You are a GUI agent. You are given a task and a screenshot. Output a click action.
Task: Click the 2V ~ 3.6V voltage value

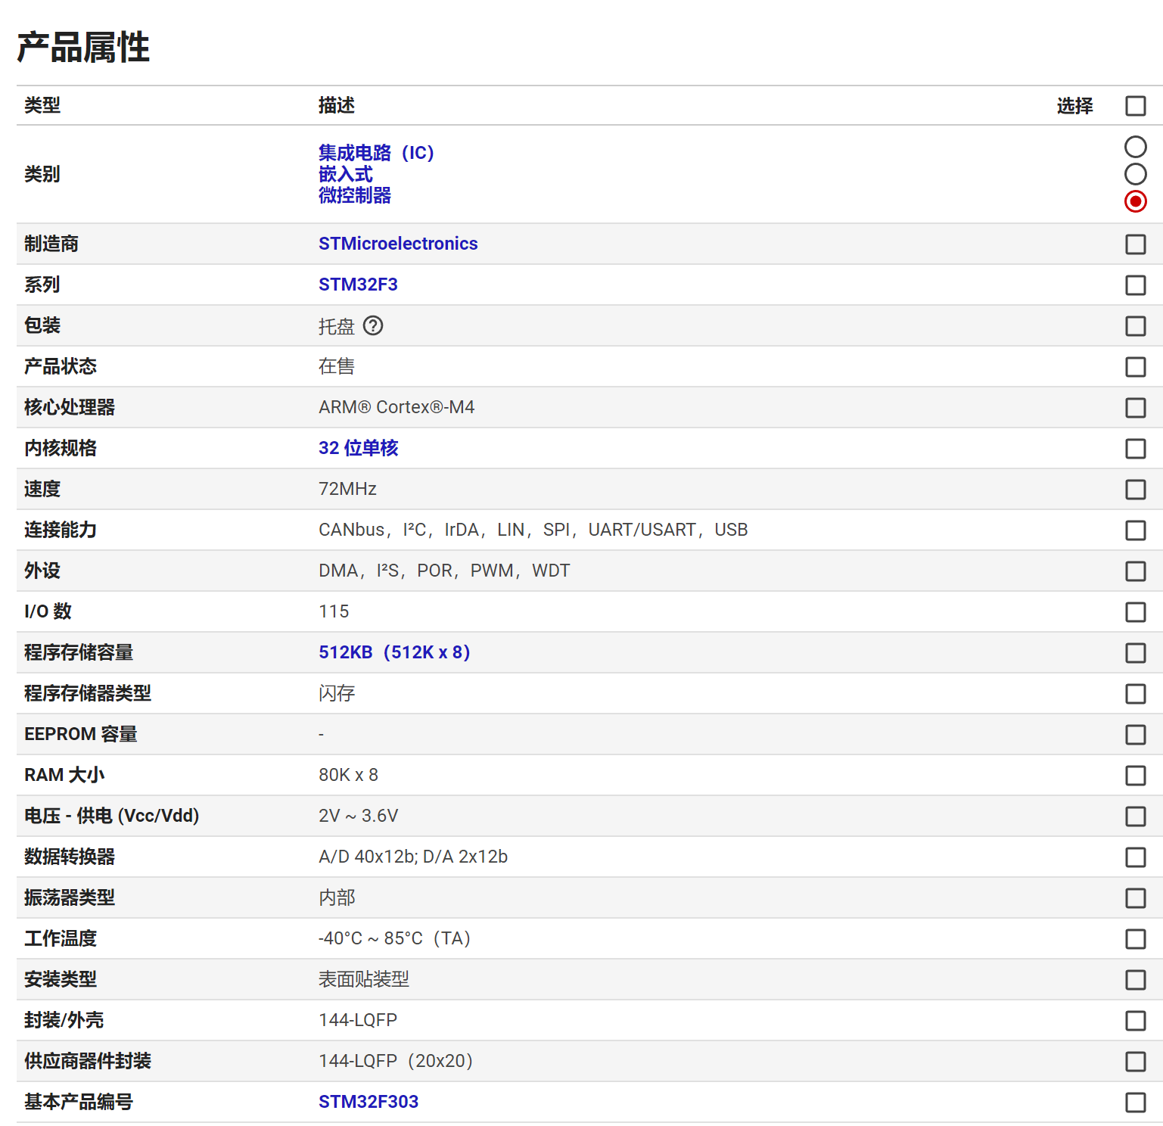[359, 816]
